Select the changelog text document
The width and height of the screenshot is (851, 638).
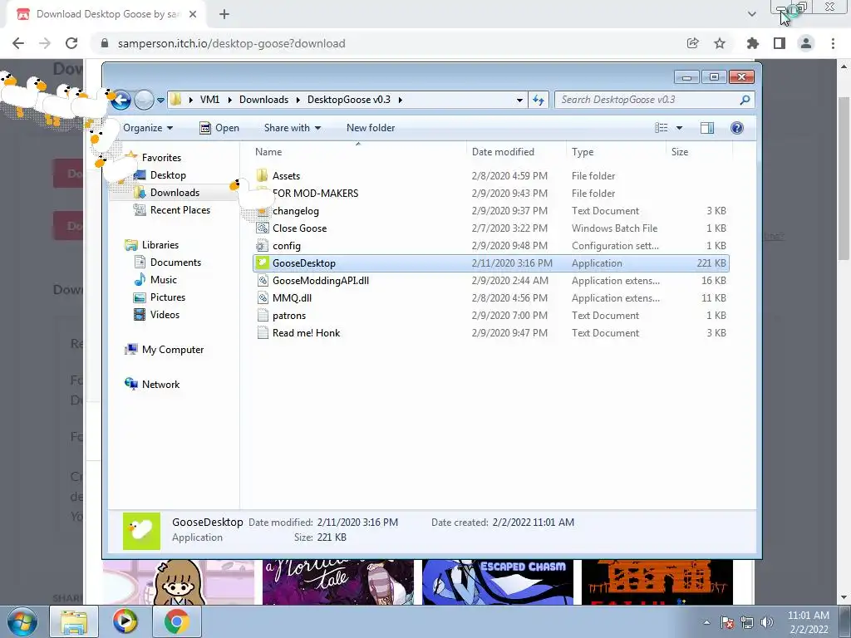[x=295, y=210]
